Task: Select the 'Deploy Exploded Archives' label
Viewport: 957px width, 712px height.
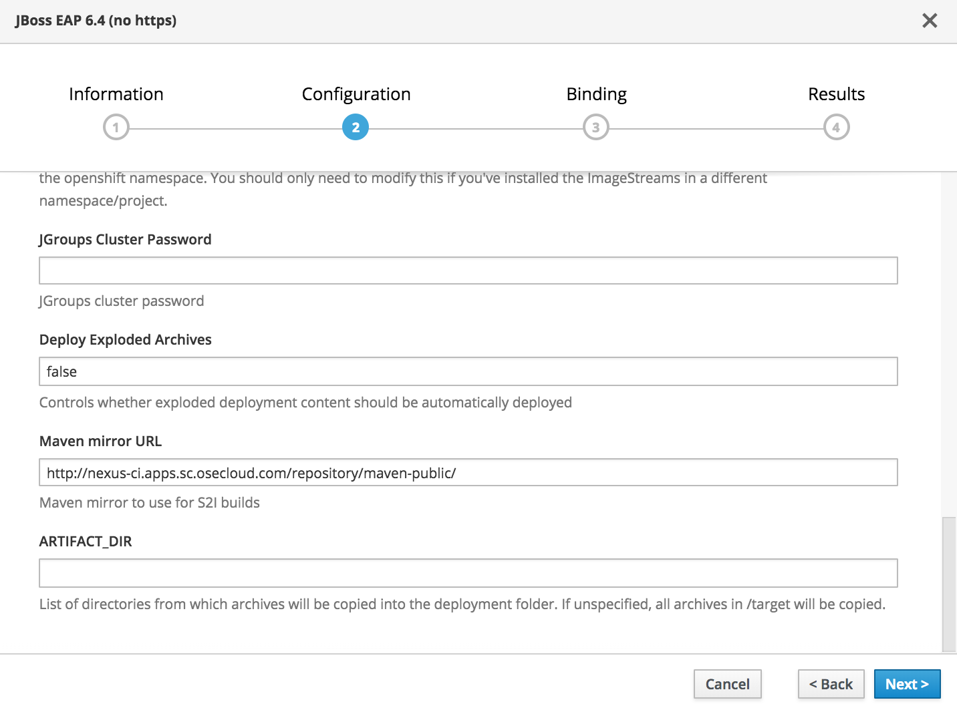Action: point(126,340)
